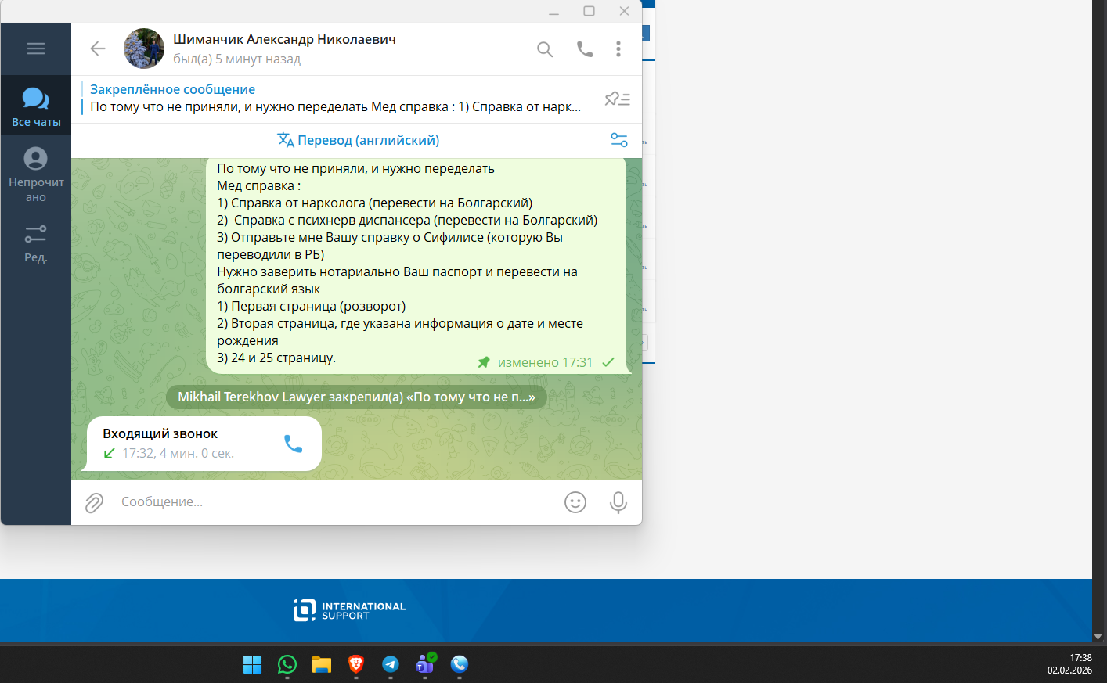The width and height of the screenshot is (1107, 683).
Task: Start a voice call from chat header
Action: [585, 49]
